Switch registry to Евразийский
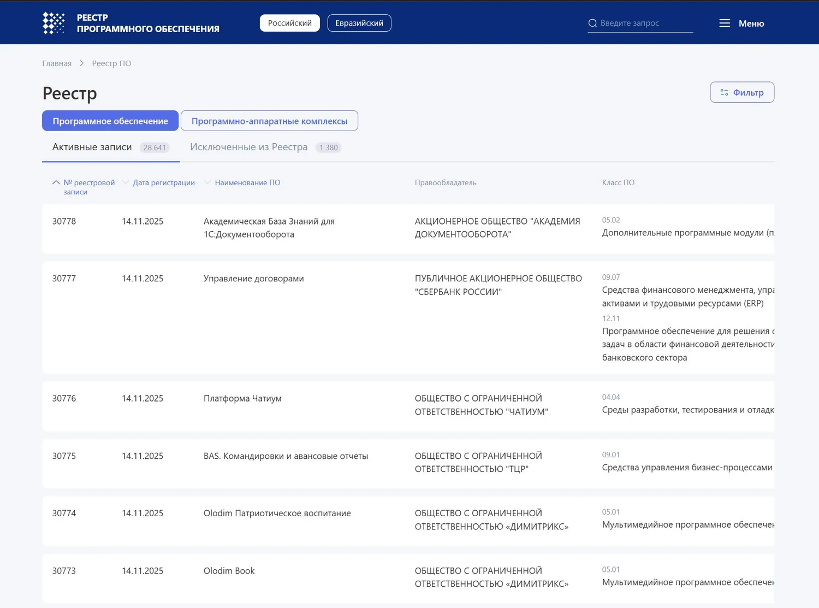Viewport: 819px width, 608px height. [x=359, y=23]
